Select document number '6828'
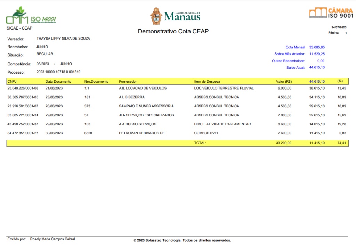Image resolution: width=356 pixels, height=251 pixels. coord(88,133)
